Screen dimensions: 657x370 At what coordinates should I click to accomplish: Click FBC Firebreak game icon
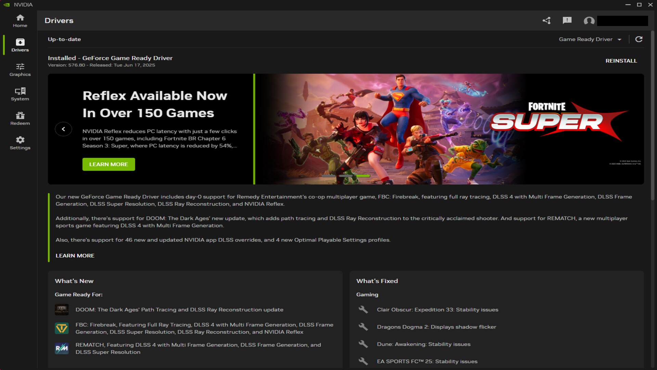click(x=62, y=328)
